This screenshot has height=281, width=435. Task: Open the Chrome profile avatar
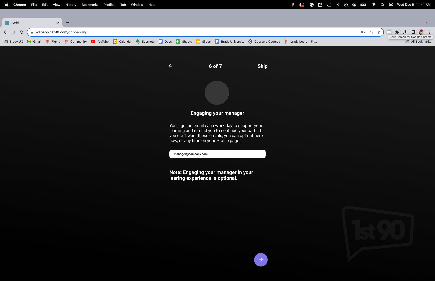(421, 32)
